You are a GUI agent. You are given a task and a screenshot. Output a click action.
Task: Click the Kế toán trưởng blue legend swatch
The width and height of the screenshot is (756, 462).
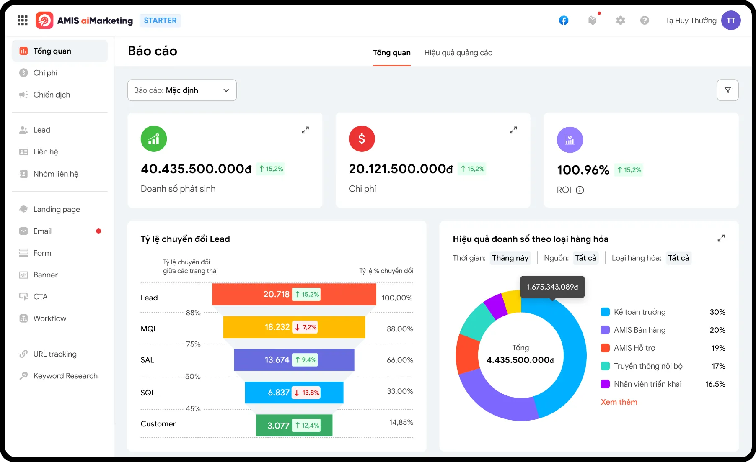point(605,312)
